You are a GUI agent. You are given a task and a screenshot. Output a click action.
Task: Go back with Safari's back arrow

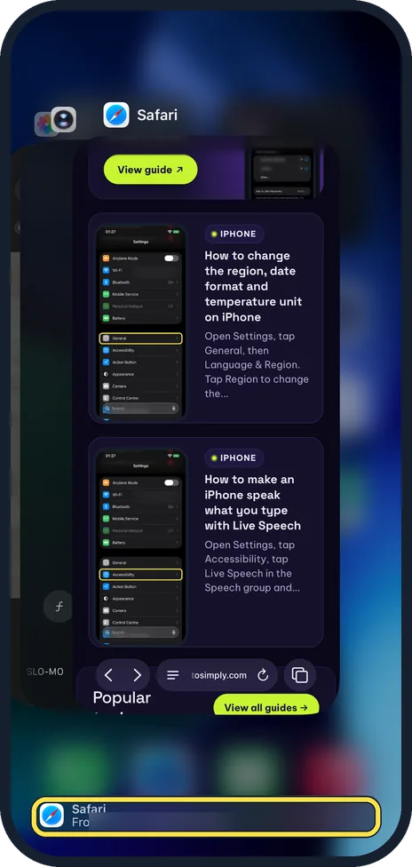point(108,675)
